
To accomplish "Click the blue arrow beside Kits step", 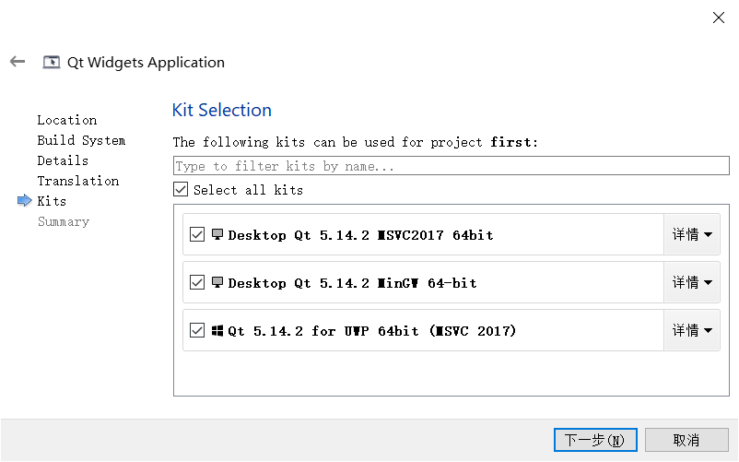I will [x=24, y=201].
